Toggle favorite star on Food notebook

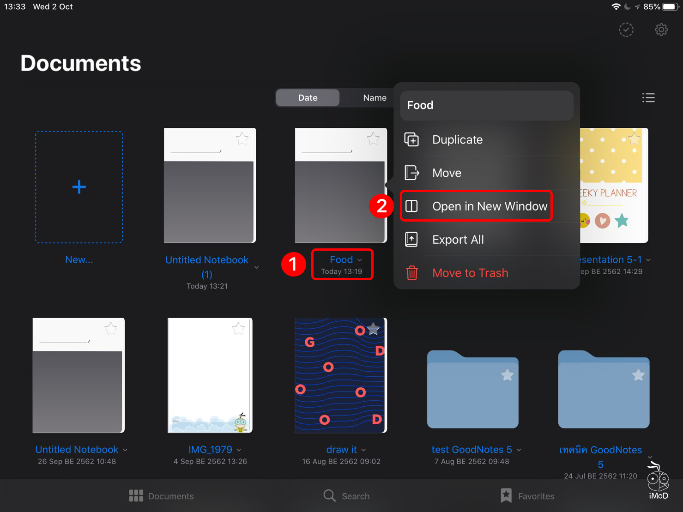pyautogui.click(x=373, y=139)
